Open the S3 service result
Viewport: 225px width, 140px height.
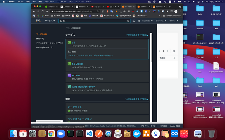pos(74,43)
